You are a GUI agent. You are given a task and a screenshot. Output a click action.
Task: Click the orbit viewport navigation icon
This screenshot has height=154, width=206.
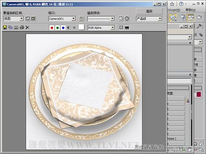(x=195, y=144)
